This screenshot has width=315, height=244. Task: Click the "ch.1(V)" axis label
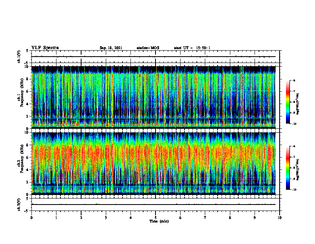[19, 57]
